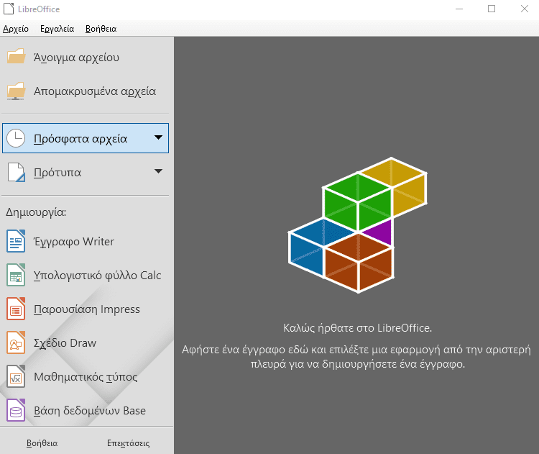Image resolution: width=539 pixels, height=454 pixels.
Task: Click the recent files clock icon
Action: point(16,138)
